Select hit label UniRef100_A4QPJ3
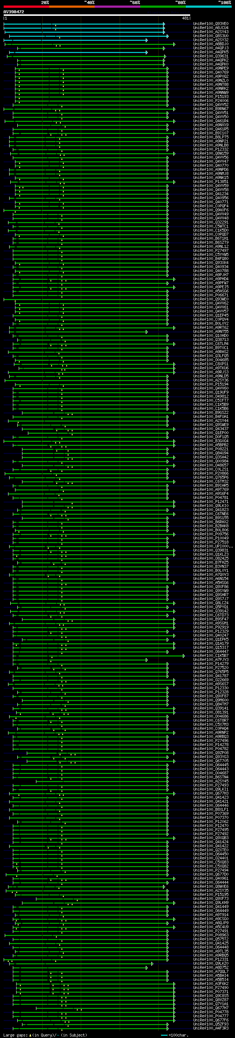The width and height of the screenshot is (235, 1038). [211, 48]
